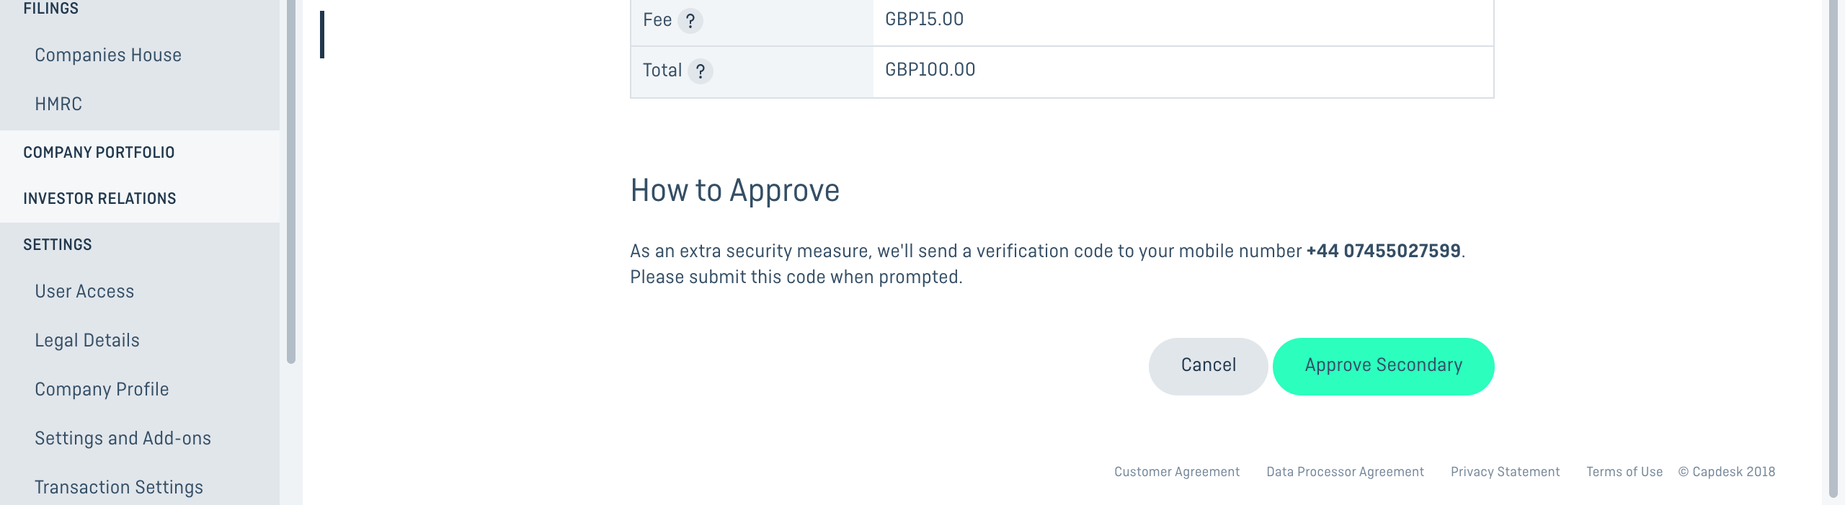
Task: Open Companies House filings
Action: pos(108,55)
